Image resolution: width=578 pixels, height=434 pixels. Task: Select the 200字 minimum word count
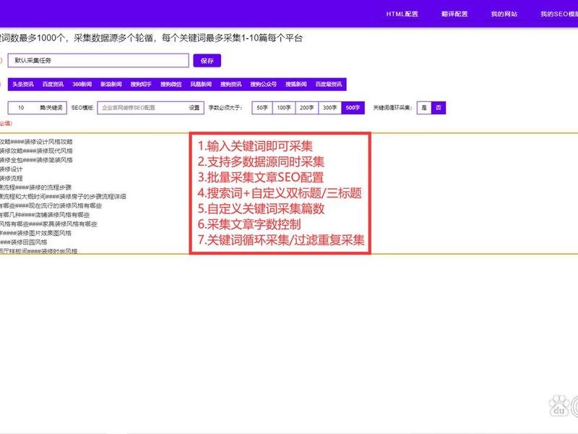[306, 108]
